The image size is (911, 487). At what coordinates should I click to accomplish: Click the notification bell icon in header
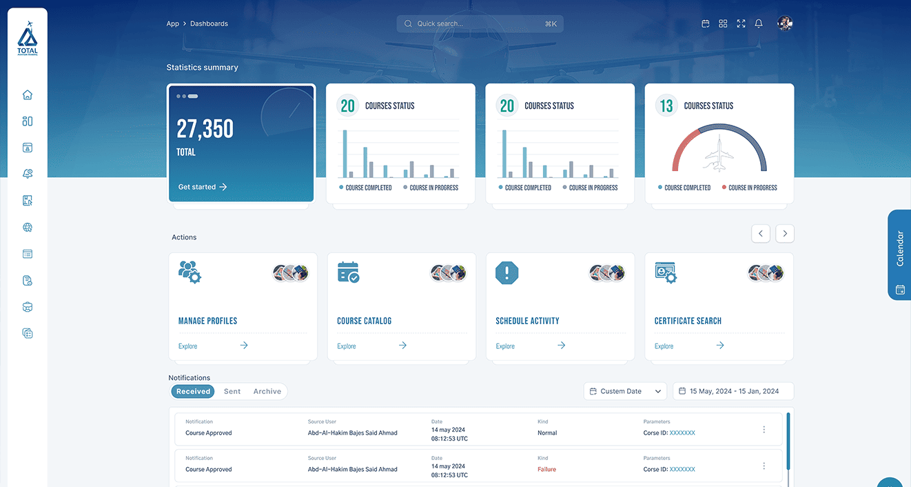pos(759,23)
